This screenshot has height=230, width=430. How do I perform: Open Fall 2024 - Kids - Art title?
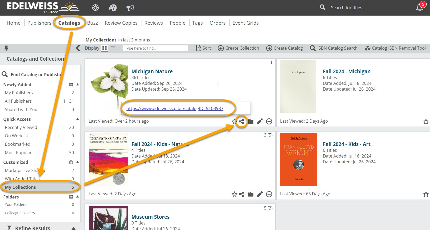pyautogui.click(x=347, y=144)
